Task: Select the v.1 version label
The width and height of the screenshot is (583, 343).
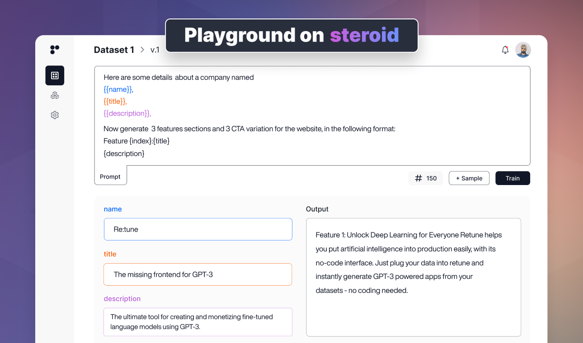Action: [x=155, y=50]
